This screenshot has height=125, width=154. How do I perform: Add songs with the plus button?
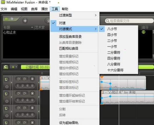pyautogui.click(x=25, y=21)
